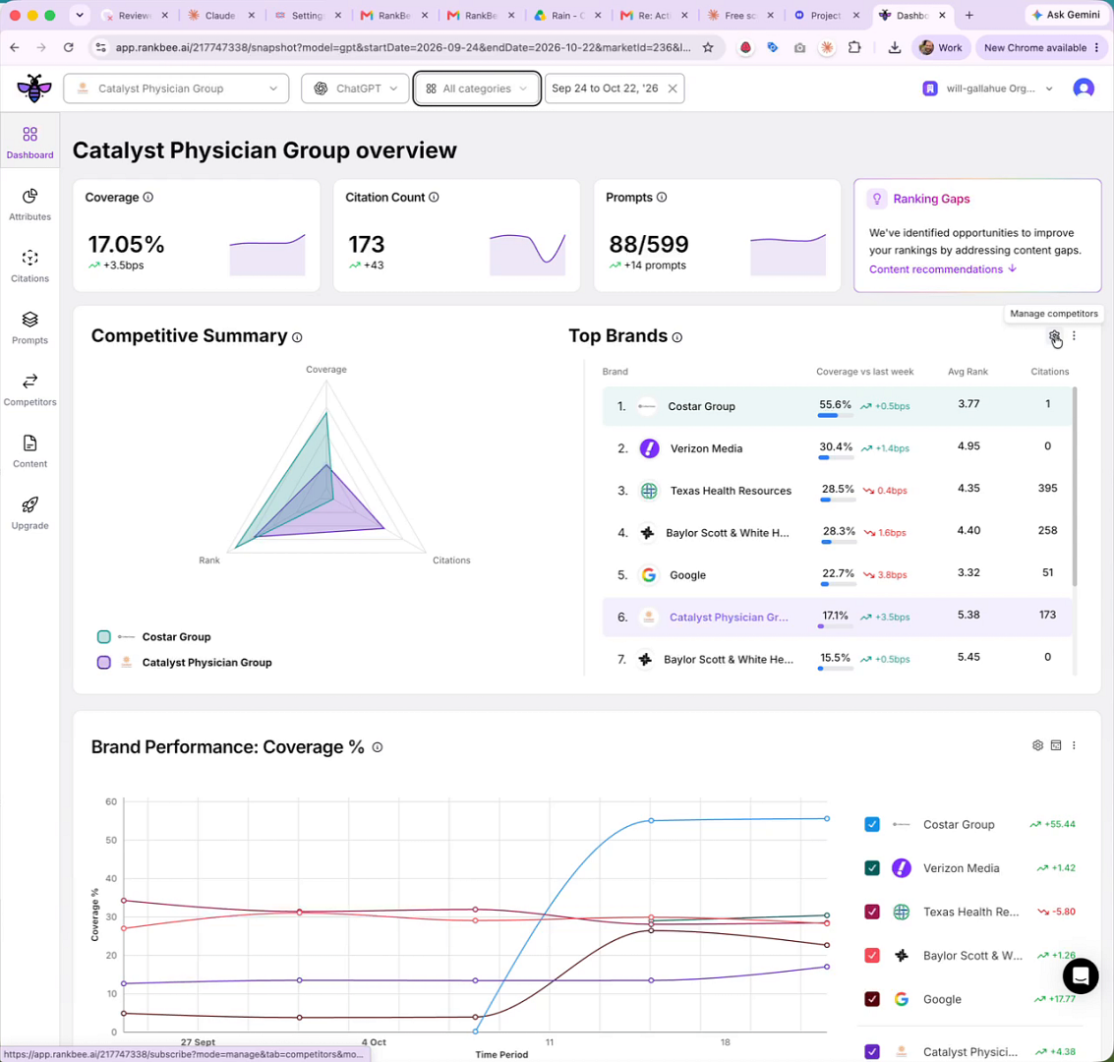Open Chrome tab search chevron

point(80,15)
